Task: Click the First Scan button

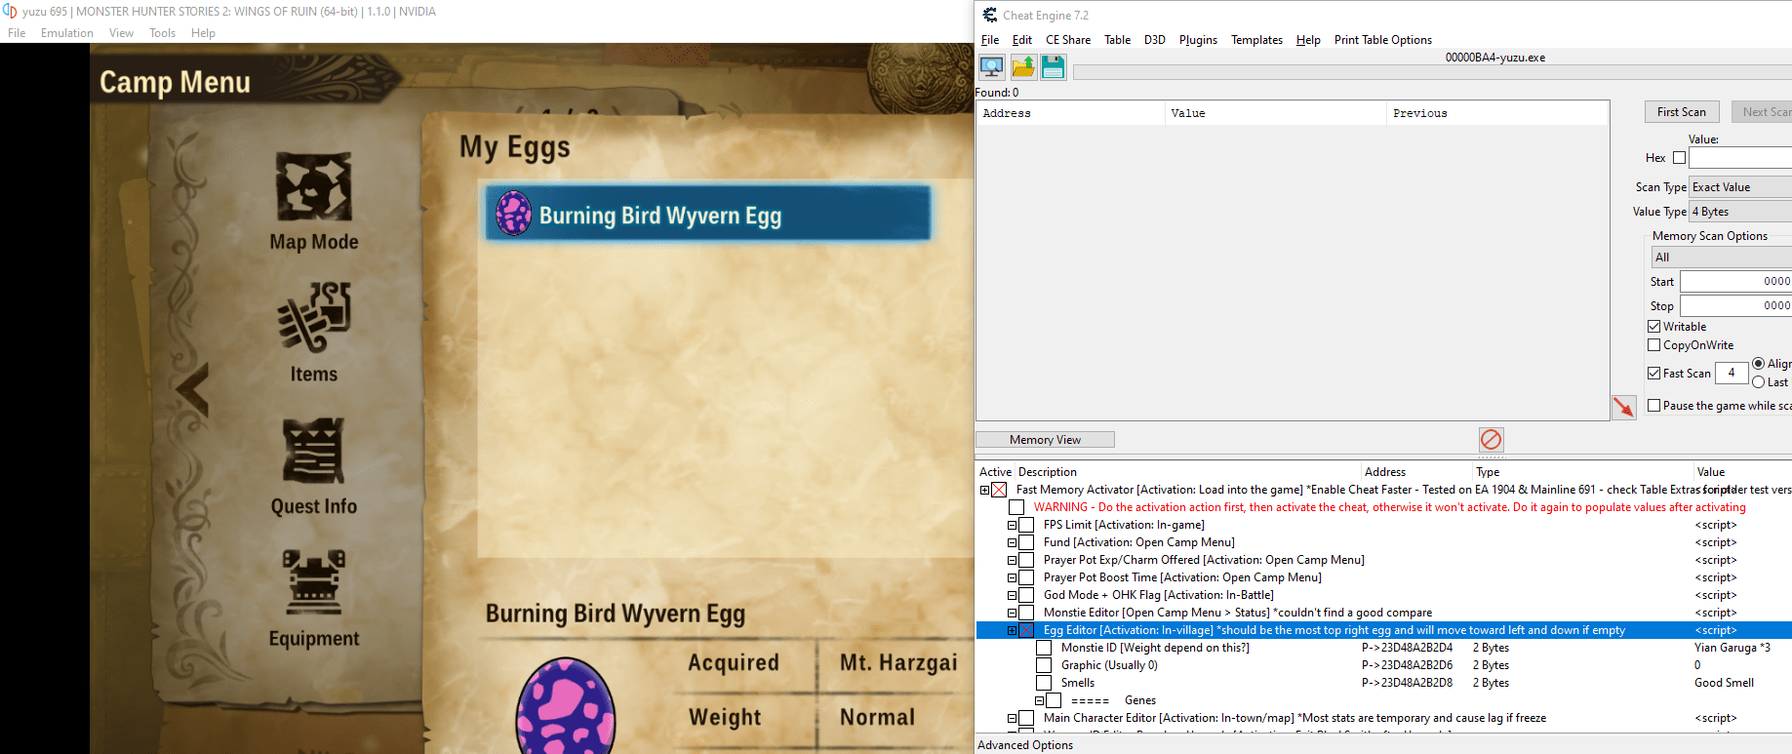Action: click(1682, 112)
